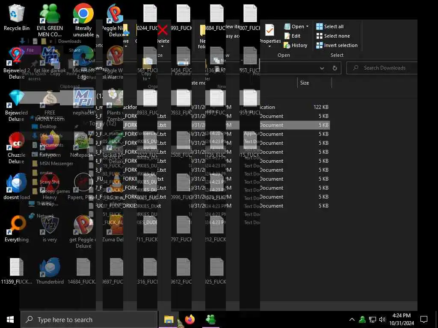The image size is (438, 328).
Task: Select the 11359_FUCK text file on desktop
Action: [17, 271]
